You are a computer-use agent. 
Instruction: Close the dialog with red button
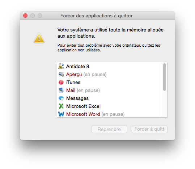25,16
